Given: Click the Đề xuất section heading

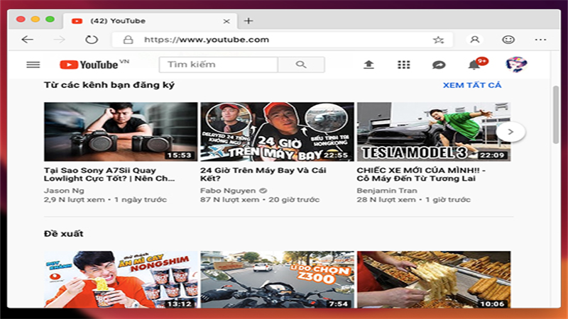Looking at the screenshot, I should [x=63, y=234].
